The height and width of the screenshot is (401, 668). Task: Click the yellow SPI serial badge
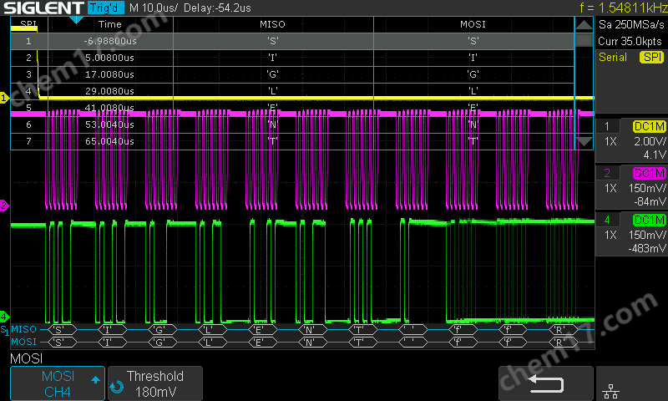tap(652, 57)
